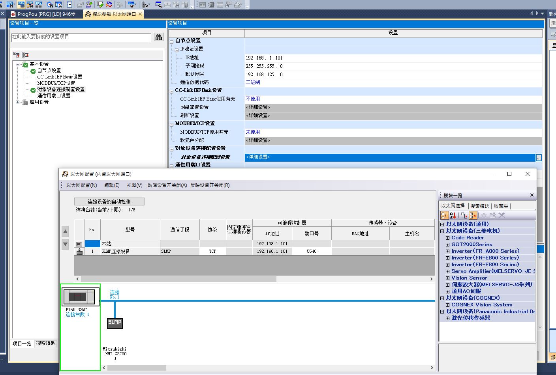Switch to the 搜索模块 tab

pos(480,206)
